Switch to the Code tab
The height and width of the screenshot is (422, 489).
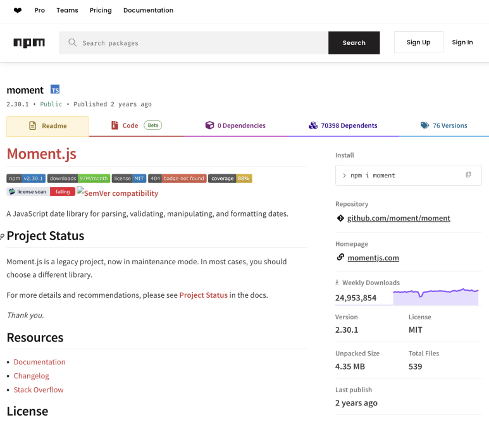tap(136, 125)
